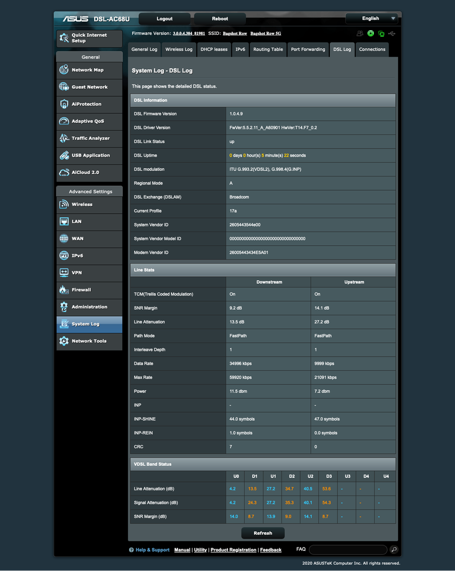Click the DSL Exchange value Broadcom

coord(239,197)
